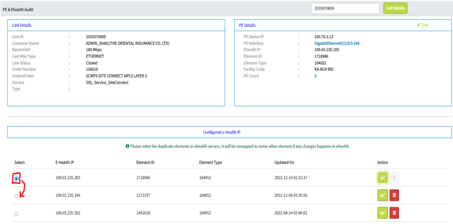The width and height of the screenshot is (453, 224).
Task: Open graph for E-Health IP 100.65.235.202
Action: click(383, 213)
